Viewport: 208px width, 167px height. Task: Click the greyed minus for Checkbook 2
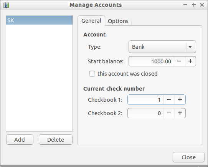[x=169, y=113]
